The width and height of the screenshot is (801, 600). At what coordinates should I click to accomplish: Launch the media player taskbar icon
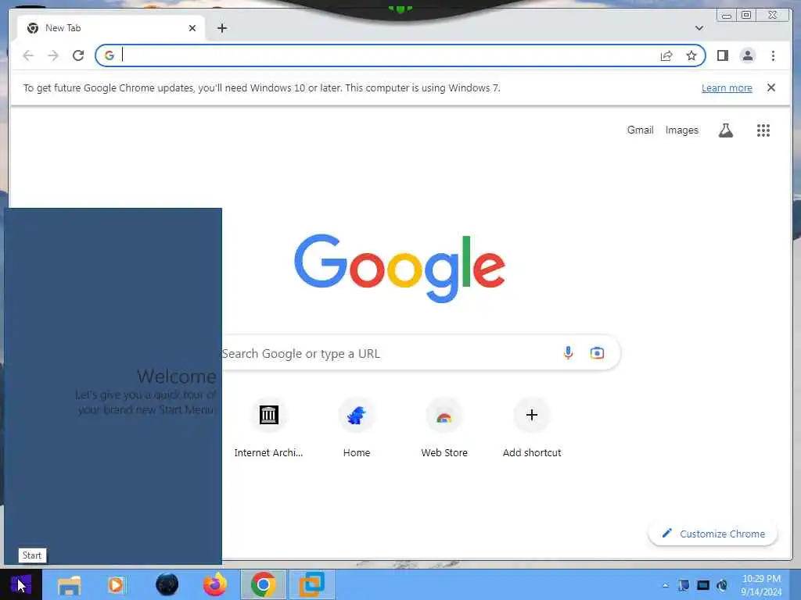[116, 584]
